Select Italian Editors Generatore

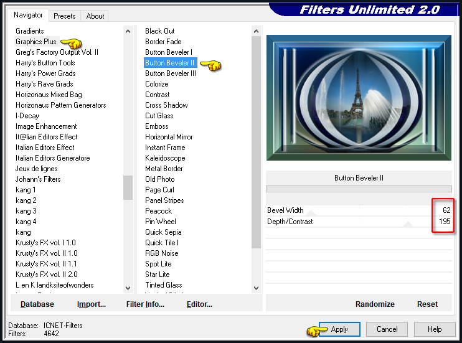(53, 158)
